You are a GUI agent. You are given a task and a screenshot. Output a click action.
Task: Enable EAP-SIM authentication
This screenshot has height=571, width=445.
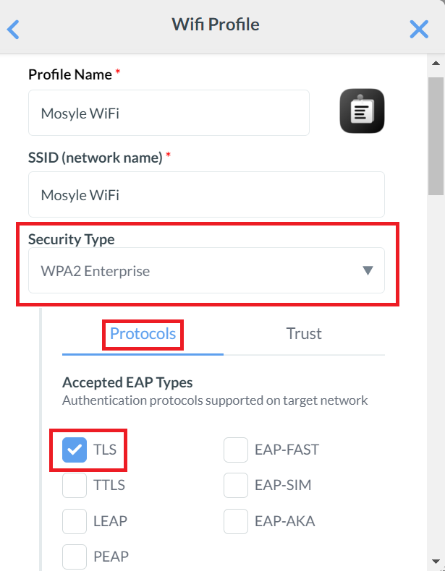(236, 485)
